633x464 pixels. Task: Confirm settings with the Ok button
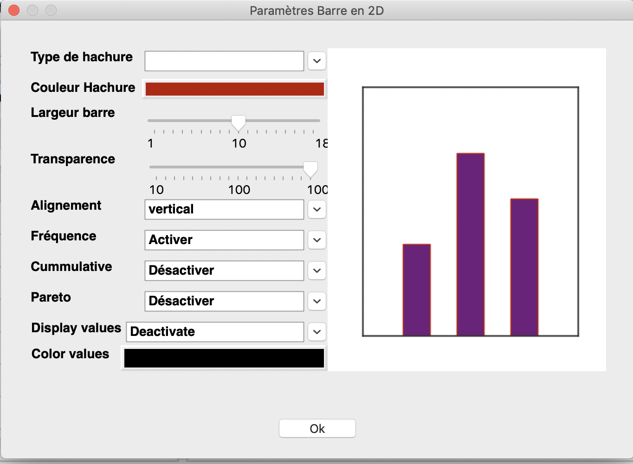coord(317,428)
